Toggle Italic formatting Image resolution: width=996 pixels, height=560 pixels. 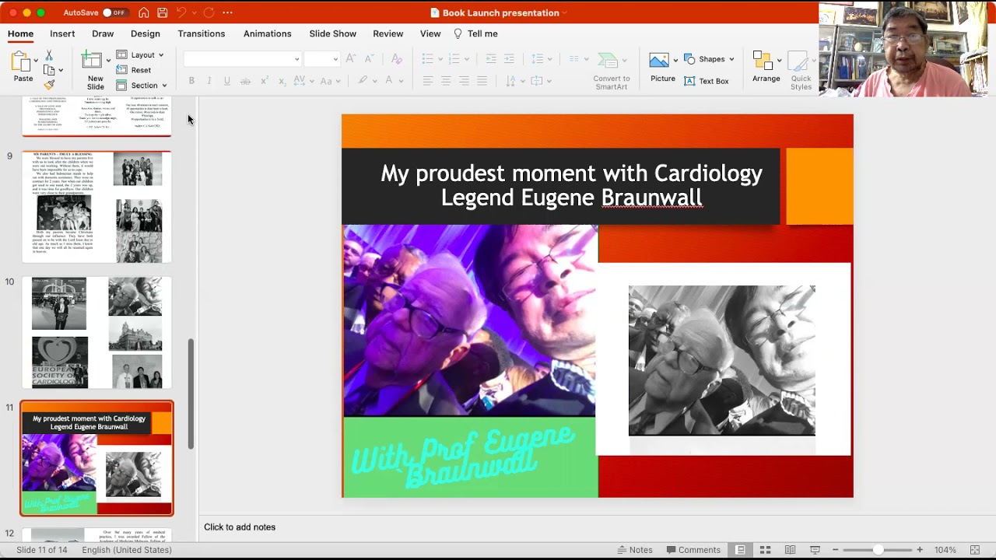(209, 81)
